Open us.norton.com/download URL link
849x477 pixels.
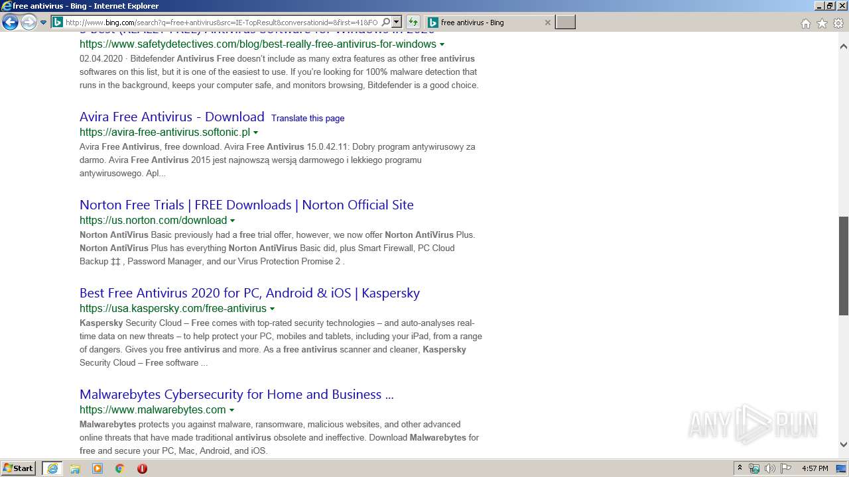tap(153, 221)
